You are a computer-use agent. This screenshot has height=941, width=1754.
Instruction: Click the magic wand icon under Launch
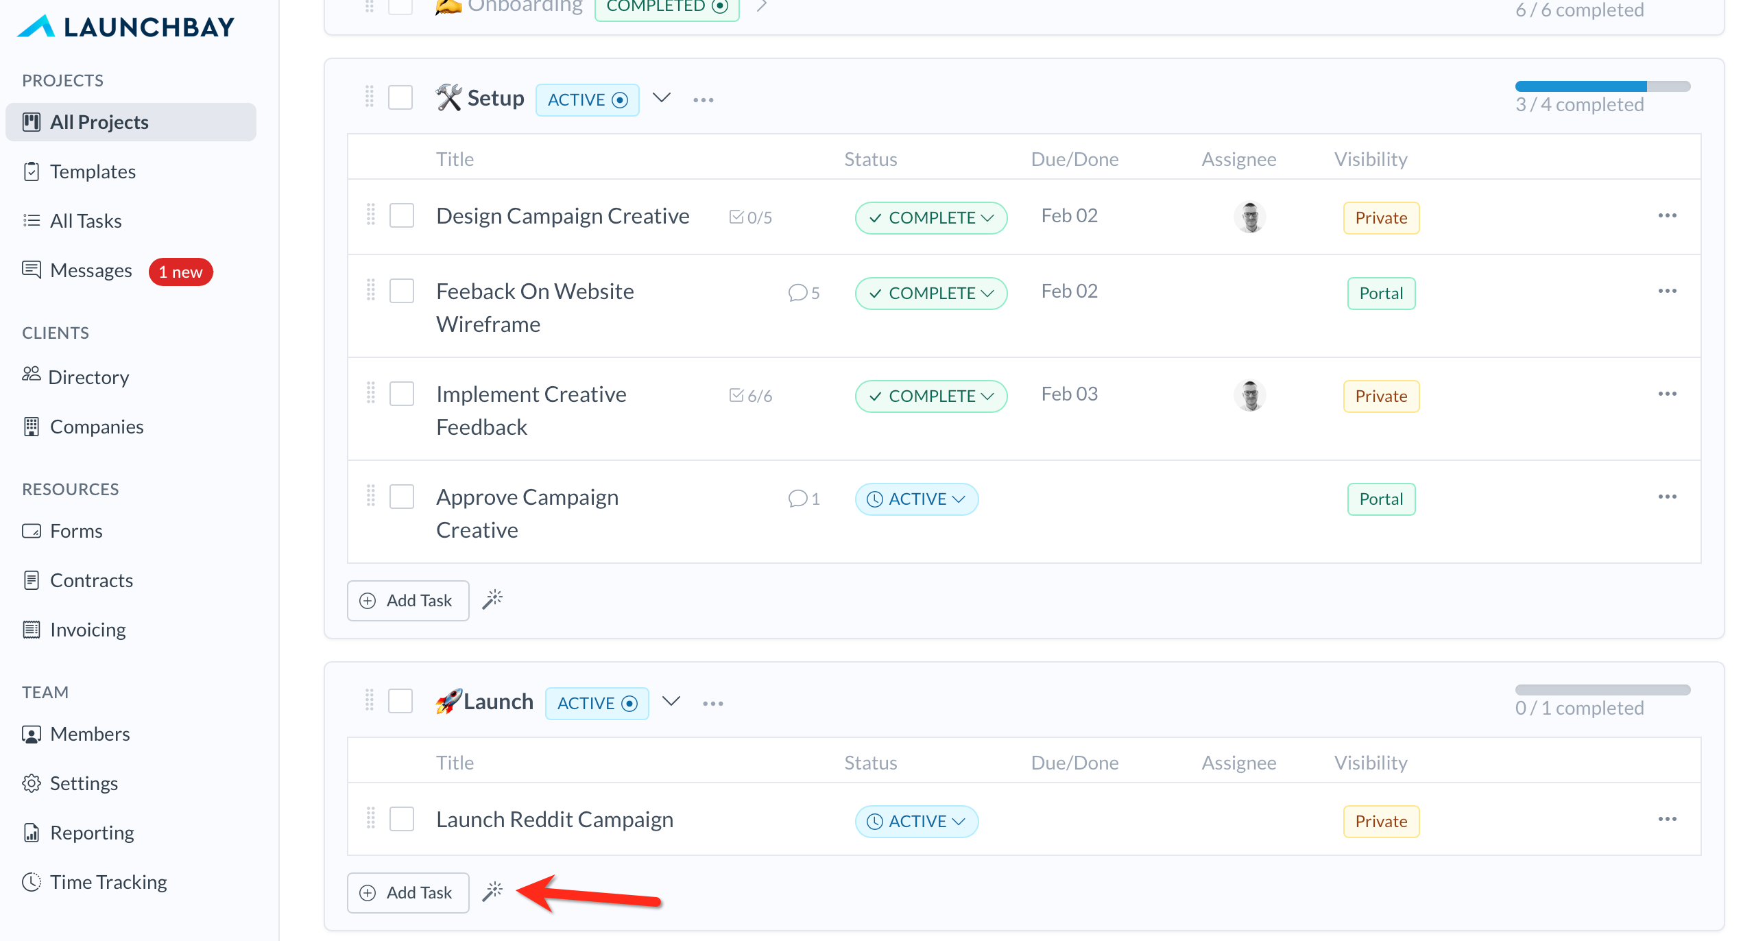click(492, 891)
